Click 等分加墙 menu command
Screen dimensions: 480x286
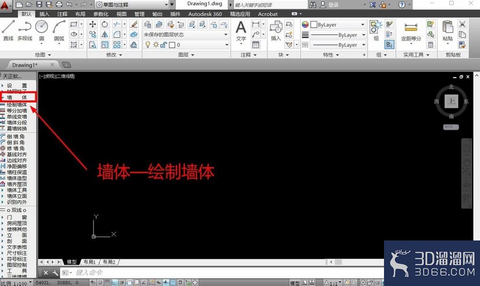[x=17, y=111]
